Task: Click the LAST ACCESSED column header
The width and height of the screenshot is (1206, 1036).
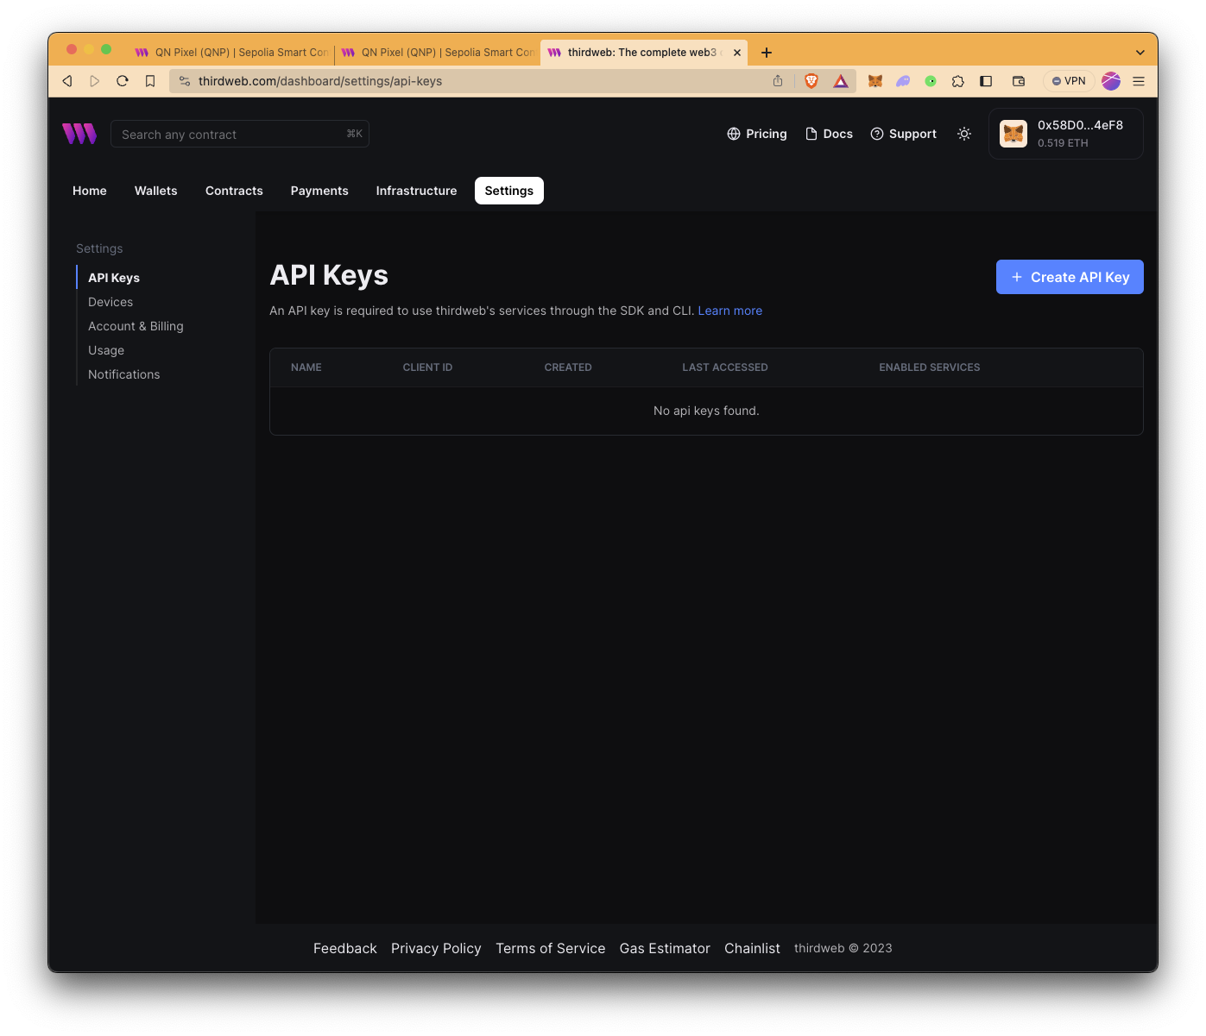Action: 725,367
